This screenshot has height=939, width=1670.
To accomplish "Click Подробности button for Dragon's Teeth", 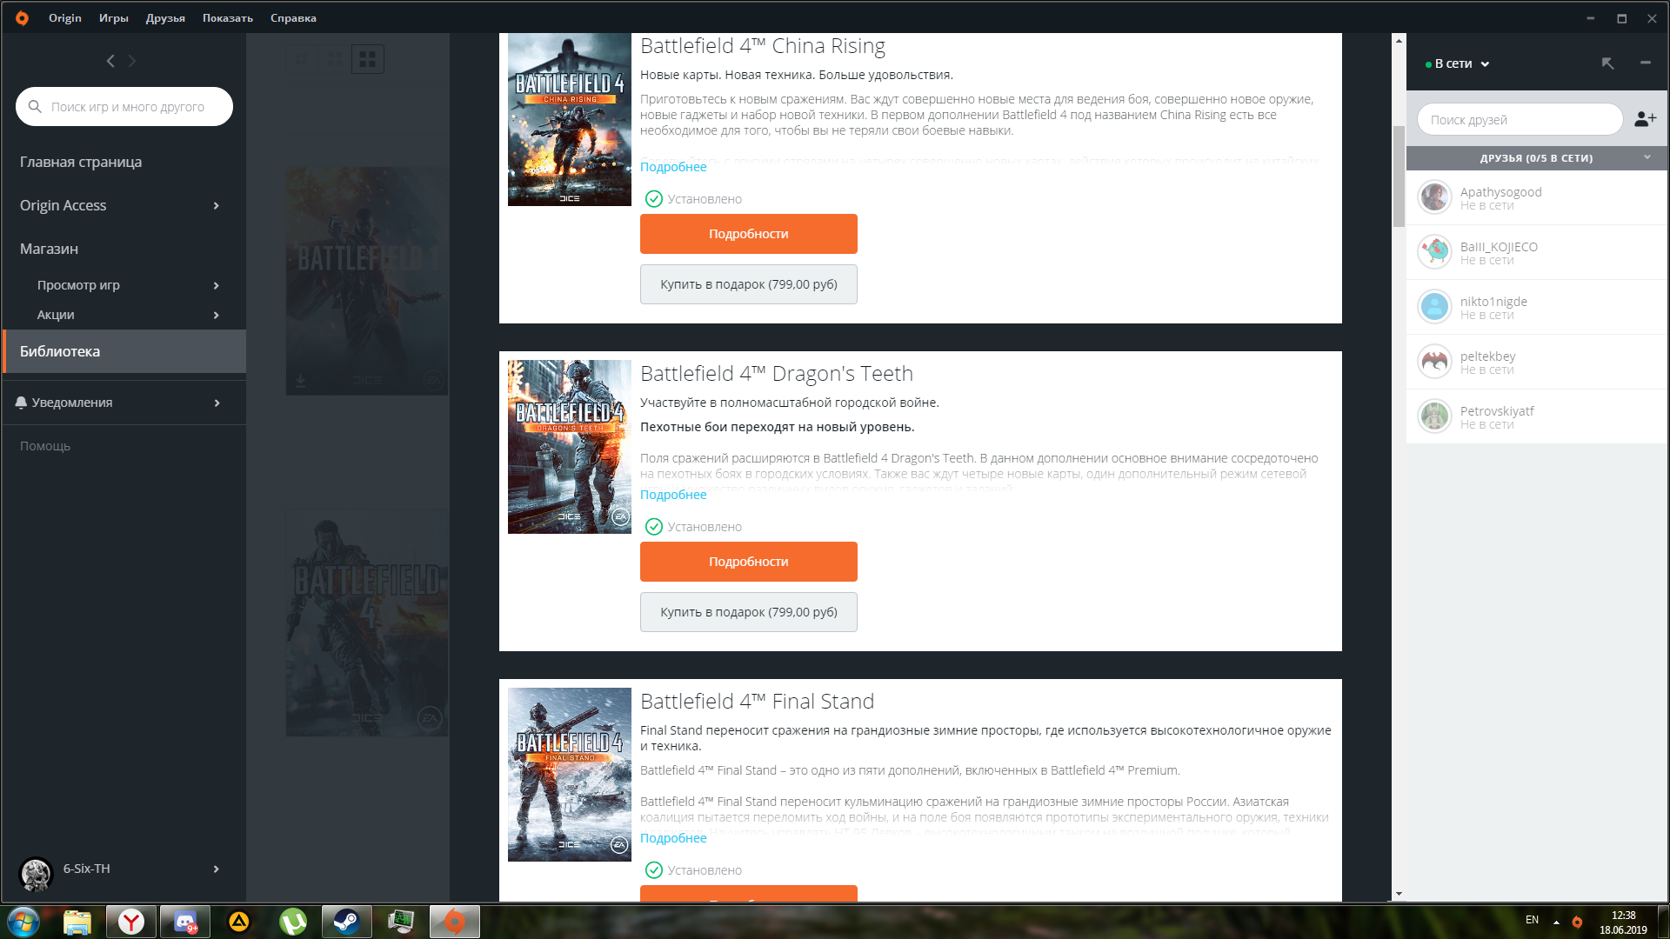I will [x=749, y=562].
